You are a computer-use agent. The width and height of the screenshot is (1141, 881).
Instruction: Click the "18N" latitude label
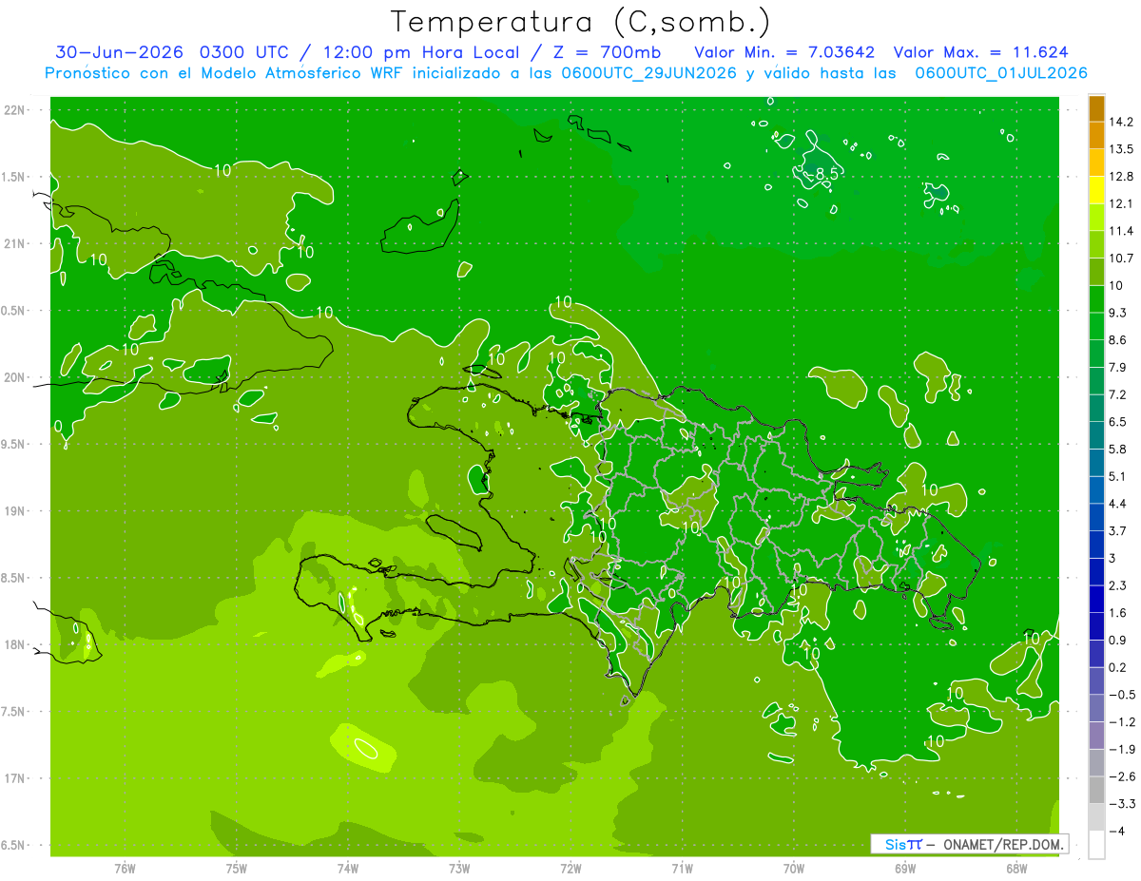pyautogui.click(x=14, y=644)
